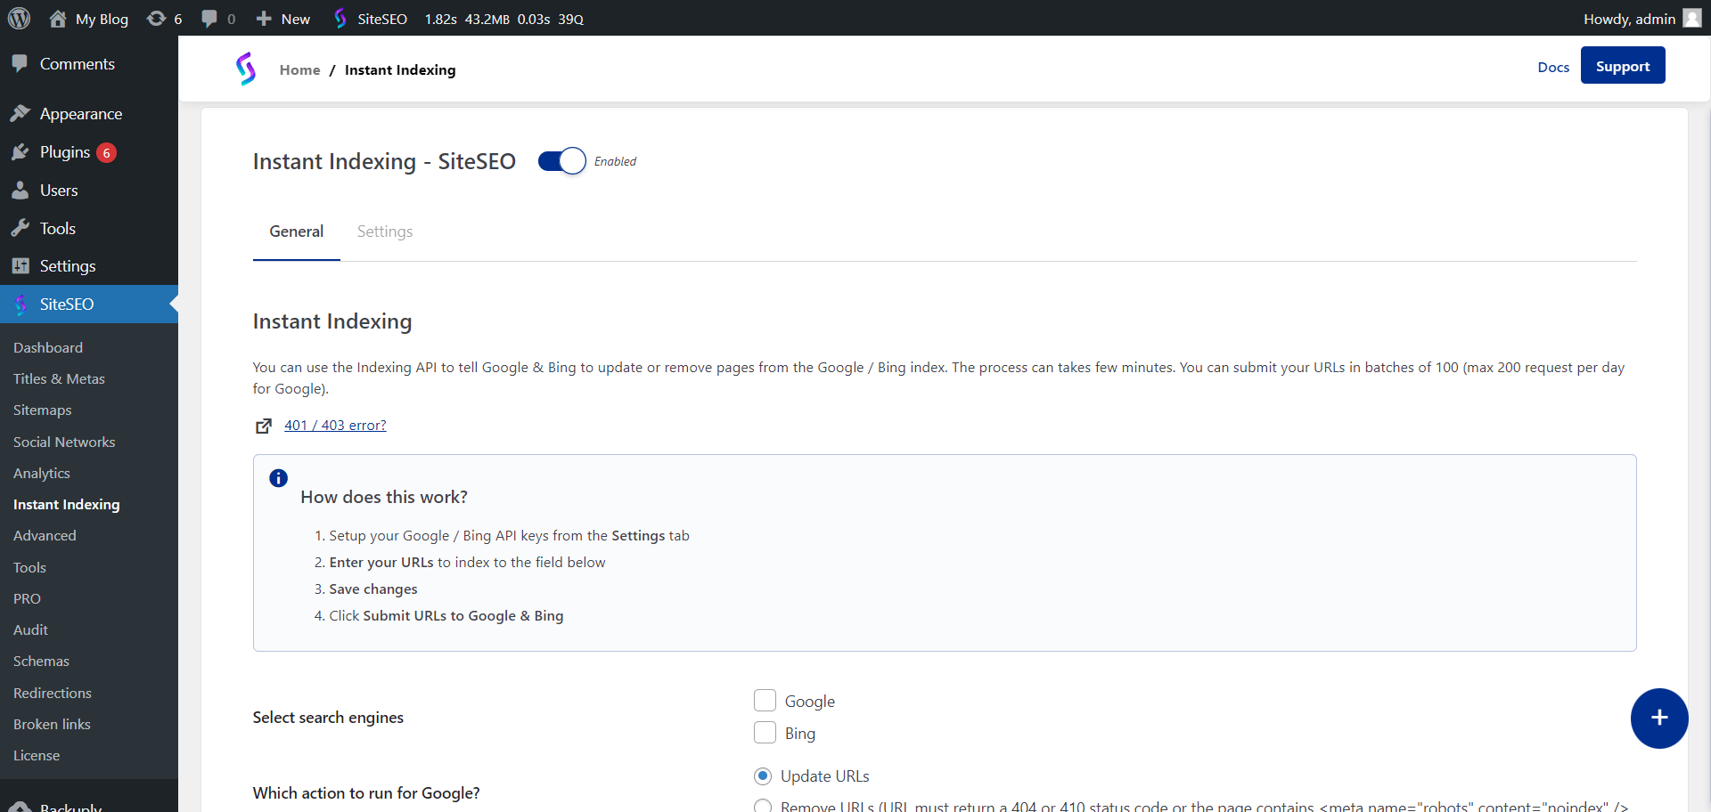Screen dimensions: 1711x812
Task: Click the 43.2MB memory stat
Action: coord(487,19)
